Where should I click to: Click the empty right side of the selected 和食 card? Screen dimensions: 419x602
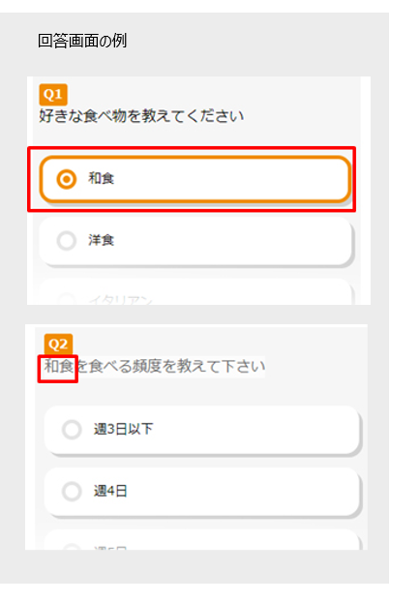click(x=269, y=179)
